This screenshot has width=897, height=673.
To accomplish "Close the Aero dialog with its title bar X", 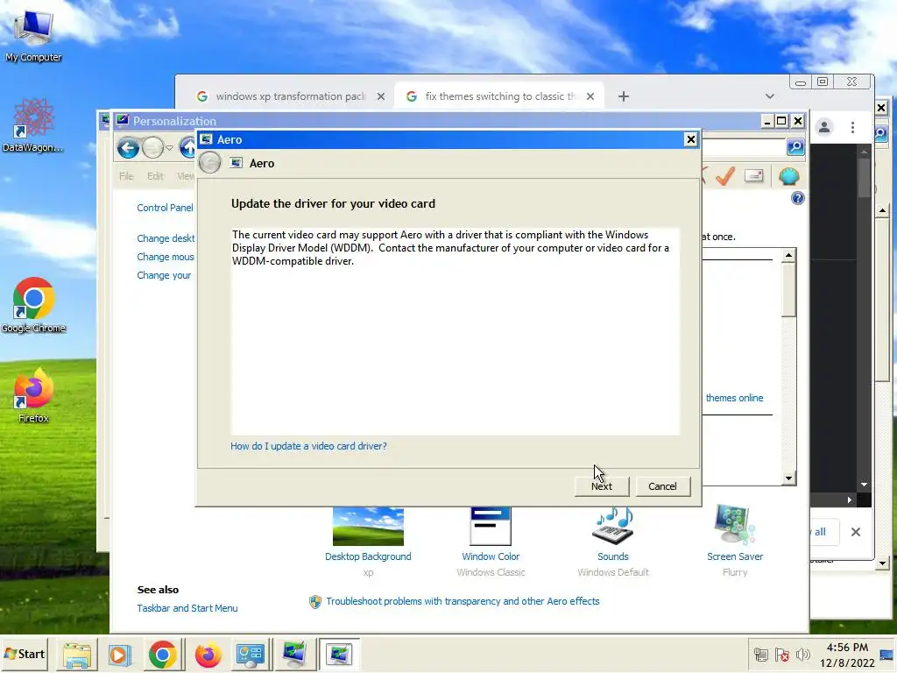I will pyautogui.click(x=690, y=139).
